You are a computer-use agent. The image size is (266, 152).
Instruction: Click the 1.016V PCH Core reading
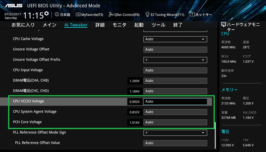[x=135, y=122]
